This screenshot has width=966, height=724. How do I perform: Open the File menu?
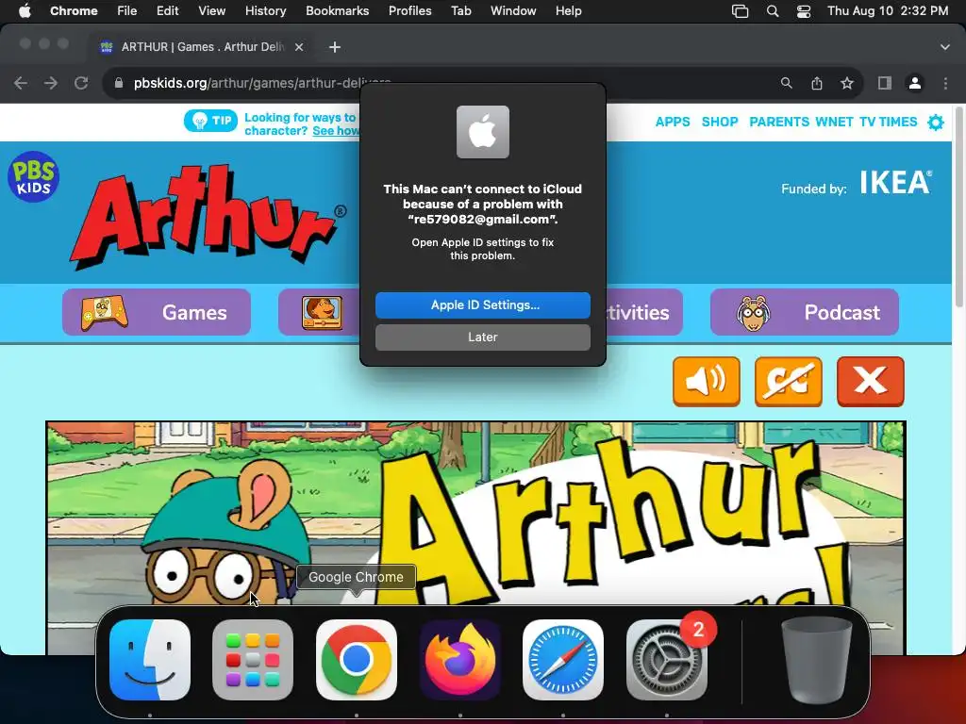click(127, 10)
